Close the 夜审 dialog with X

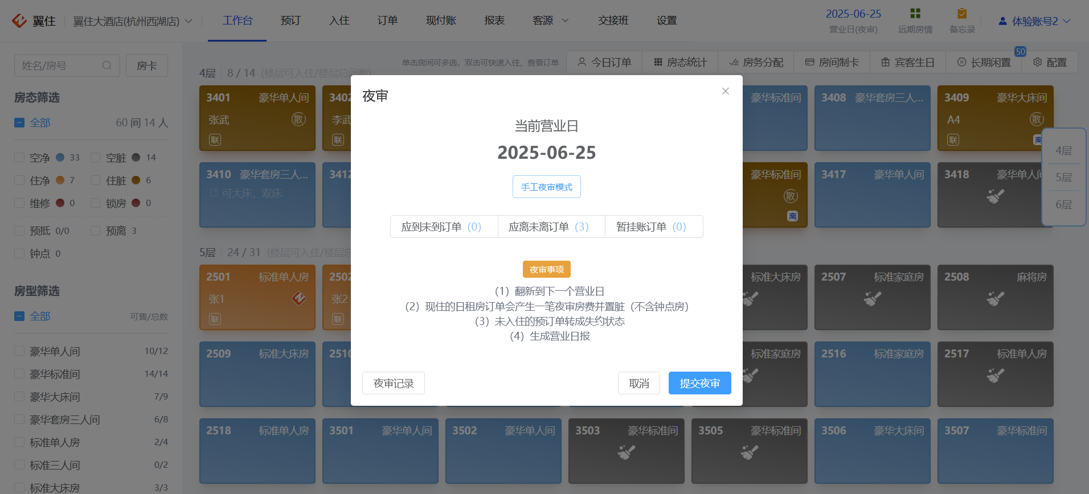[x=725, y=91]
